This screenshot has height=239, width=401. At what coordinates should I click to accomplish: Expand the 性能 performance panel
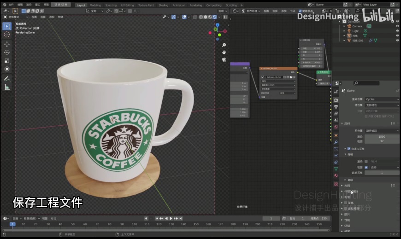pyautogui.click(x=342, y=220)
